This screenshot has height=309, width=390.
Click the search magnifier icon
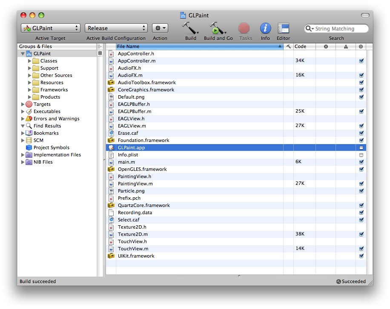click(309, 28)
